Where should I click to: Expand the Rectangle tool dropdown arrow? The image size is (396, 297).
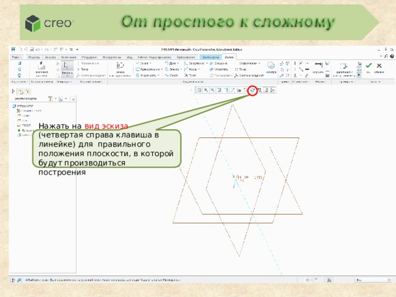pos(161,69)
